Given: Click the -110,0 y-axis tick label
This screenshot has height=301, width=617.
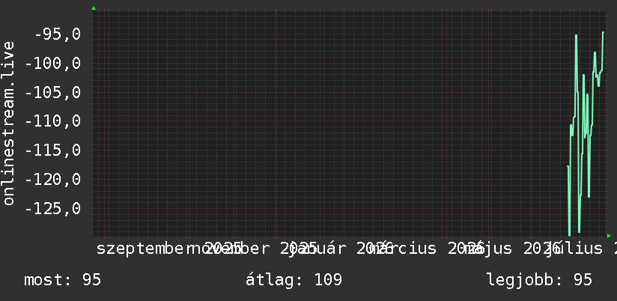Looking at the screenshot, I should click(x=53, y=121).
